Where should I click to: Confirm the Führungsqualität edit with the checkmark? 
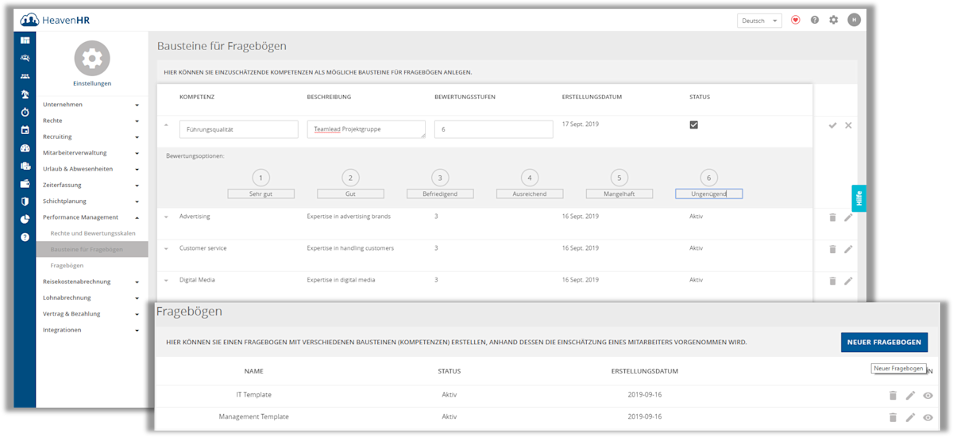(x=832, y=125)
